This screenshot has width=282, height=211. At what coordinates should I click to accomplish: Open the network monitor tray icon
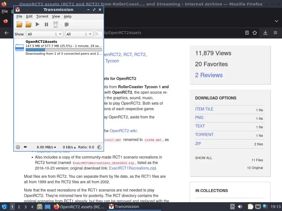click(258, 207)
